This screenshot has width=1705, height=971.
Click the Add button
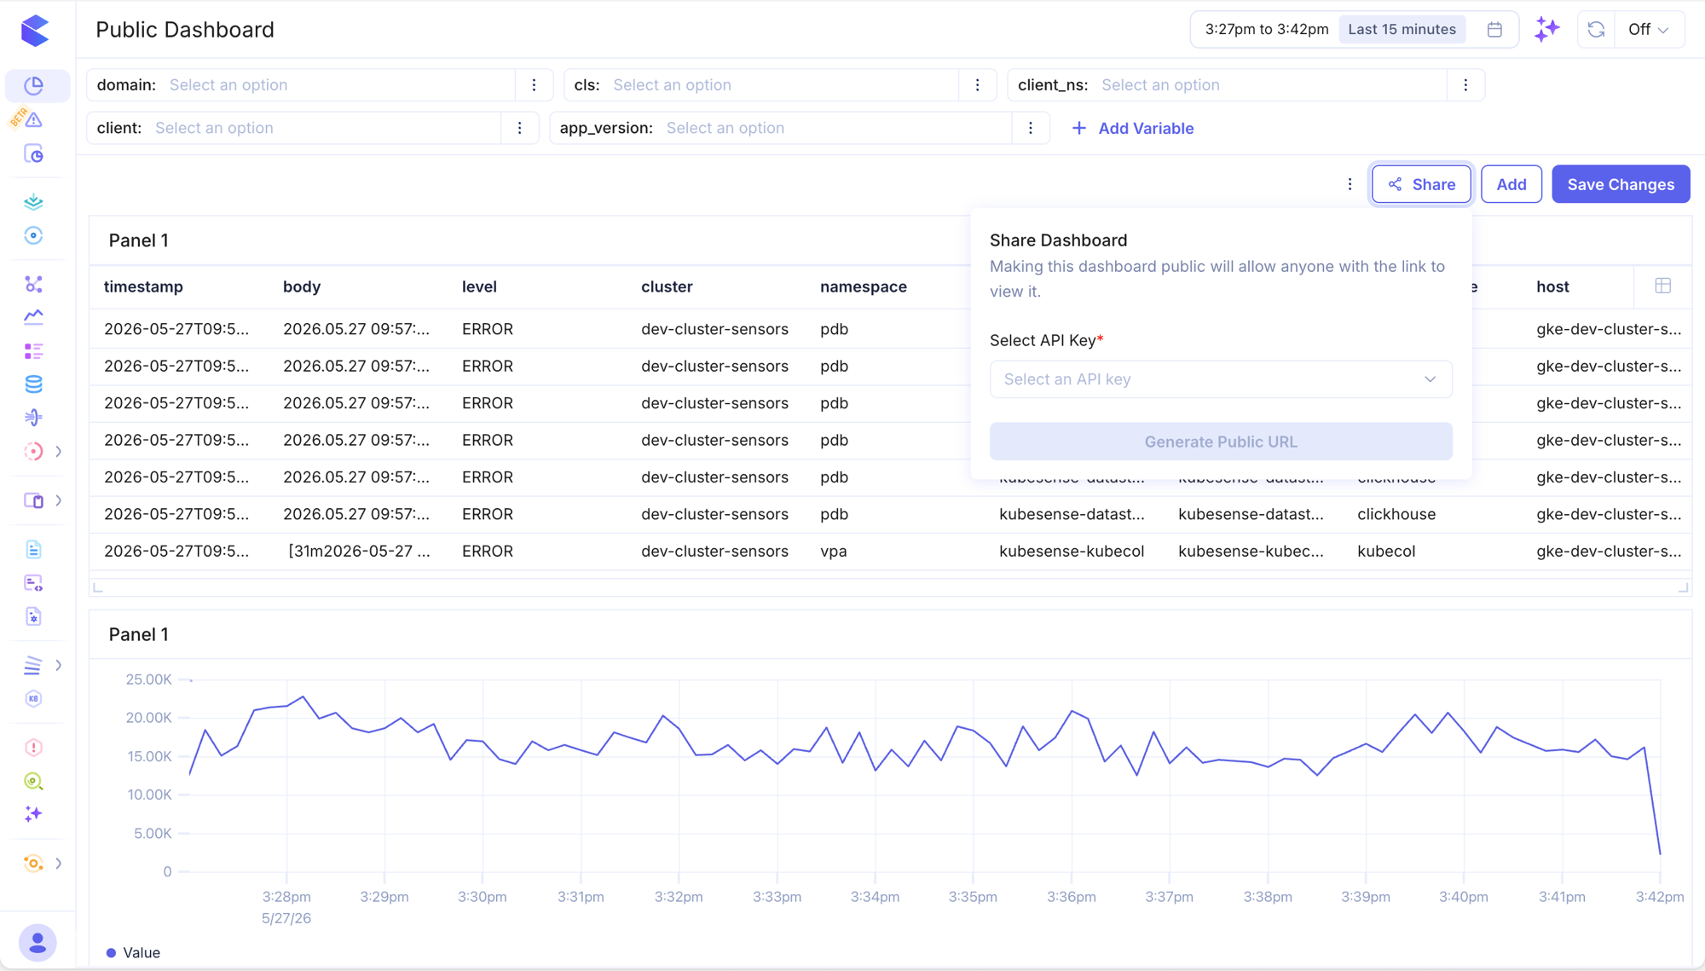pyautogui.click(x=1511, y=184)
